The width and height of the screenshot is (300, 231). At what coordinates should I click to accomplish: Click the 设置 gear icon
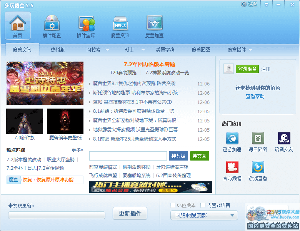point(243,4)
